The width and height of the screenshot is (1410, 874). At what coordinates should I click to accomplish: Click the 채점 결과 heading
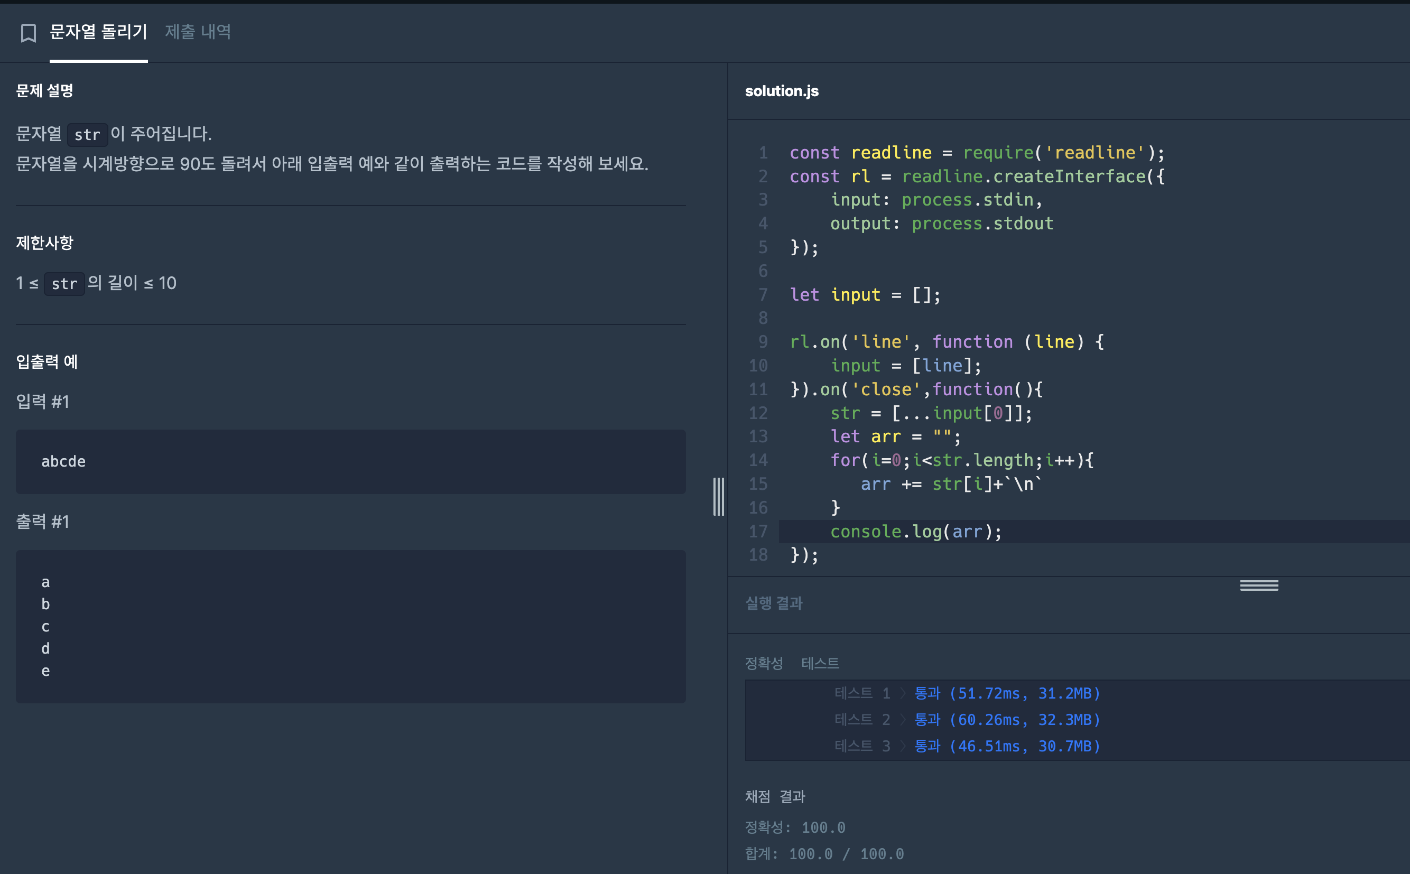[x=775, y=796]
